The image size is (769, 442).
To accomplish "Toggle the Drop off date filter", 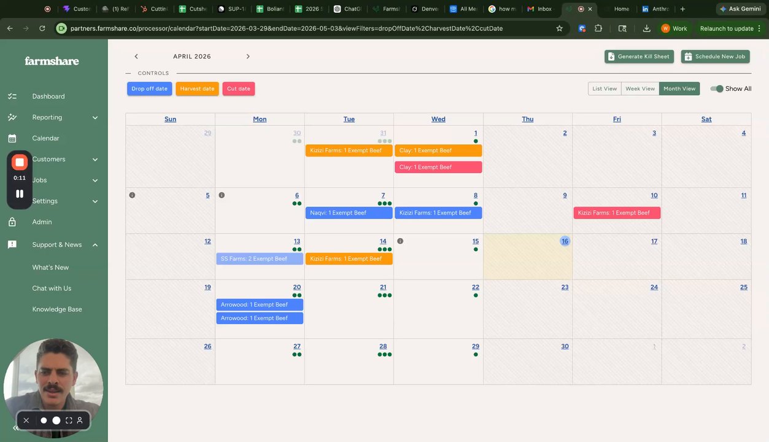I will click(149, 88).
